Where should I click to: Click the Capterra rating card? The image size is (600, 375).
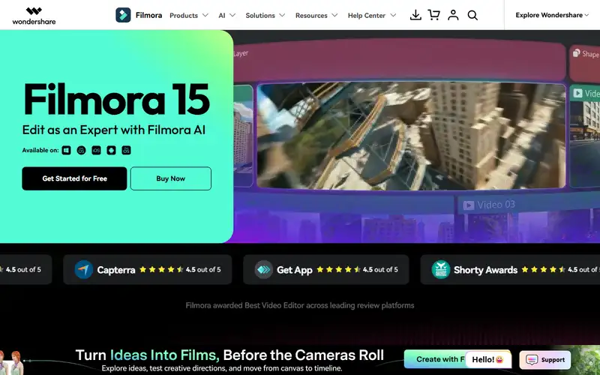(x=147, y=269)
